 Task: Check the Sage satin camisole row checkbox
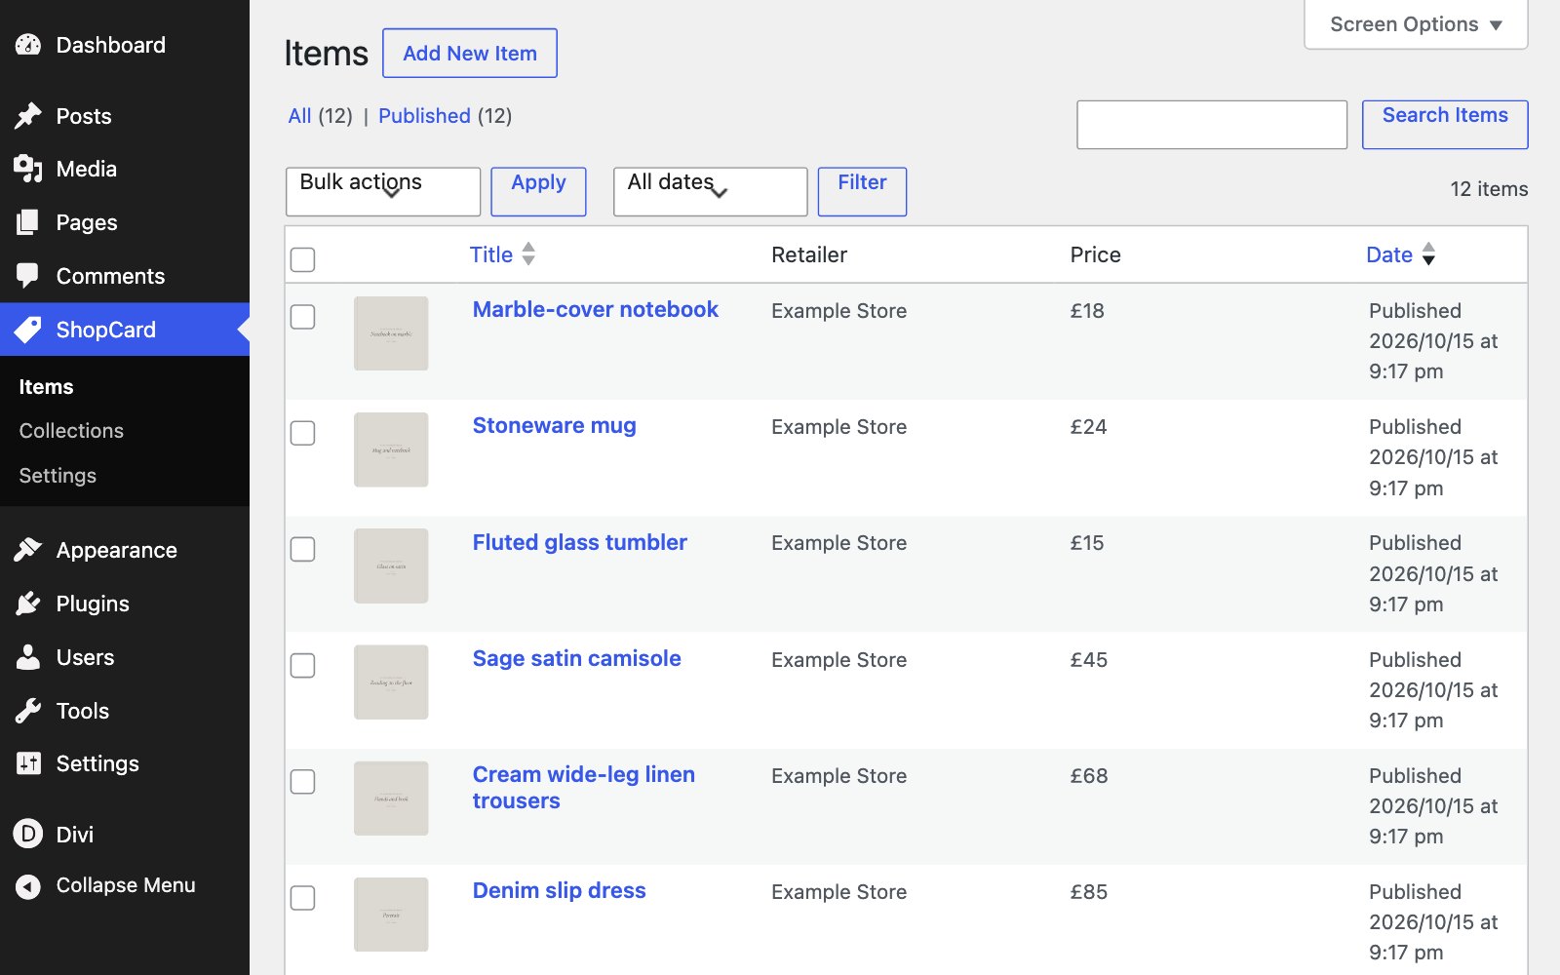click(303, 666)
